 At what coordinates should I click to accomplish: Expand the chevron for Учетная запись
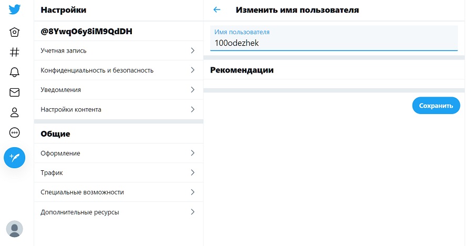point(193,50)
